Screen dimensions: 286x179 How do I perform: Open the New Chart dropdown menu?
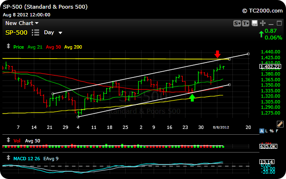coord(22,23)
